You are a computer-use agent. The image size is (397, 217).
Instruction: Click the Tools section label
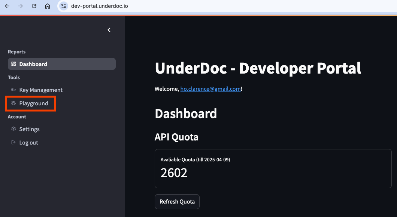click(14, 78)
